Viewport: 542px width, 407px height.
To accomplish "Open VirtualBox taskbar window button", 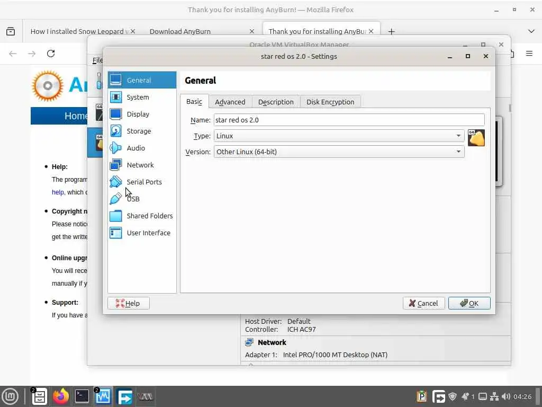I will (145, 396).
